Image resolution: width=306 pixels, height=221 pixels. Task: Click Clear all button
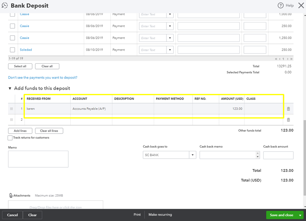click(x=47, y=66)
